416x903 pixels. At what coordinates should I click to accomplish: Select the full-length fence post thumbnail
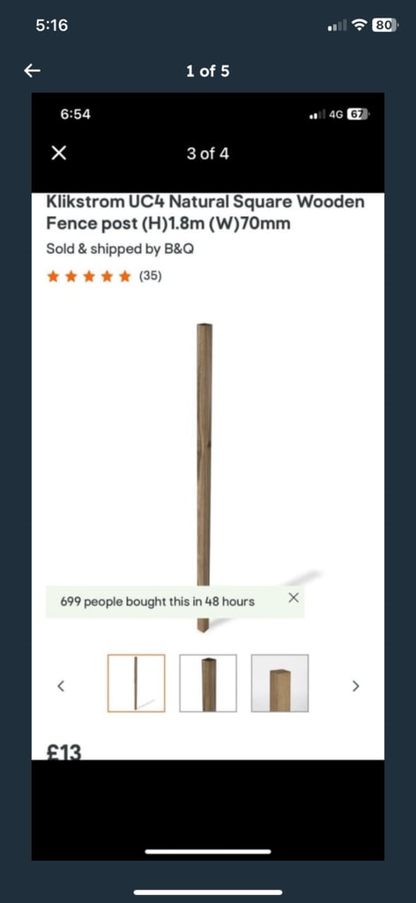(x=137, y=683)
